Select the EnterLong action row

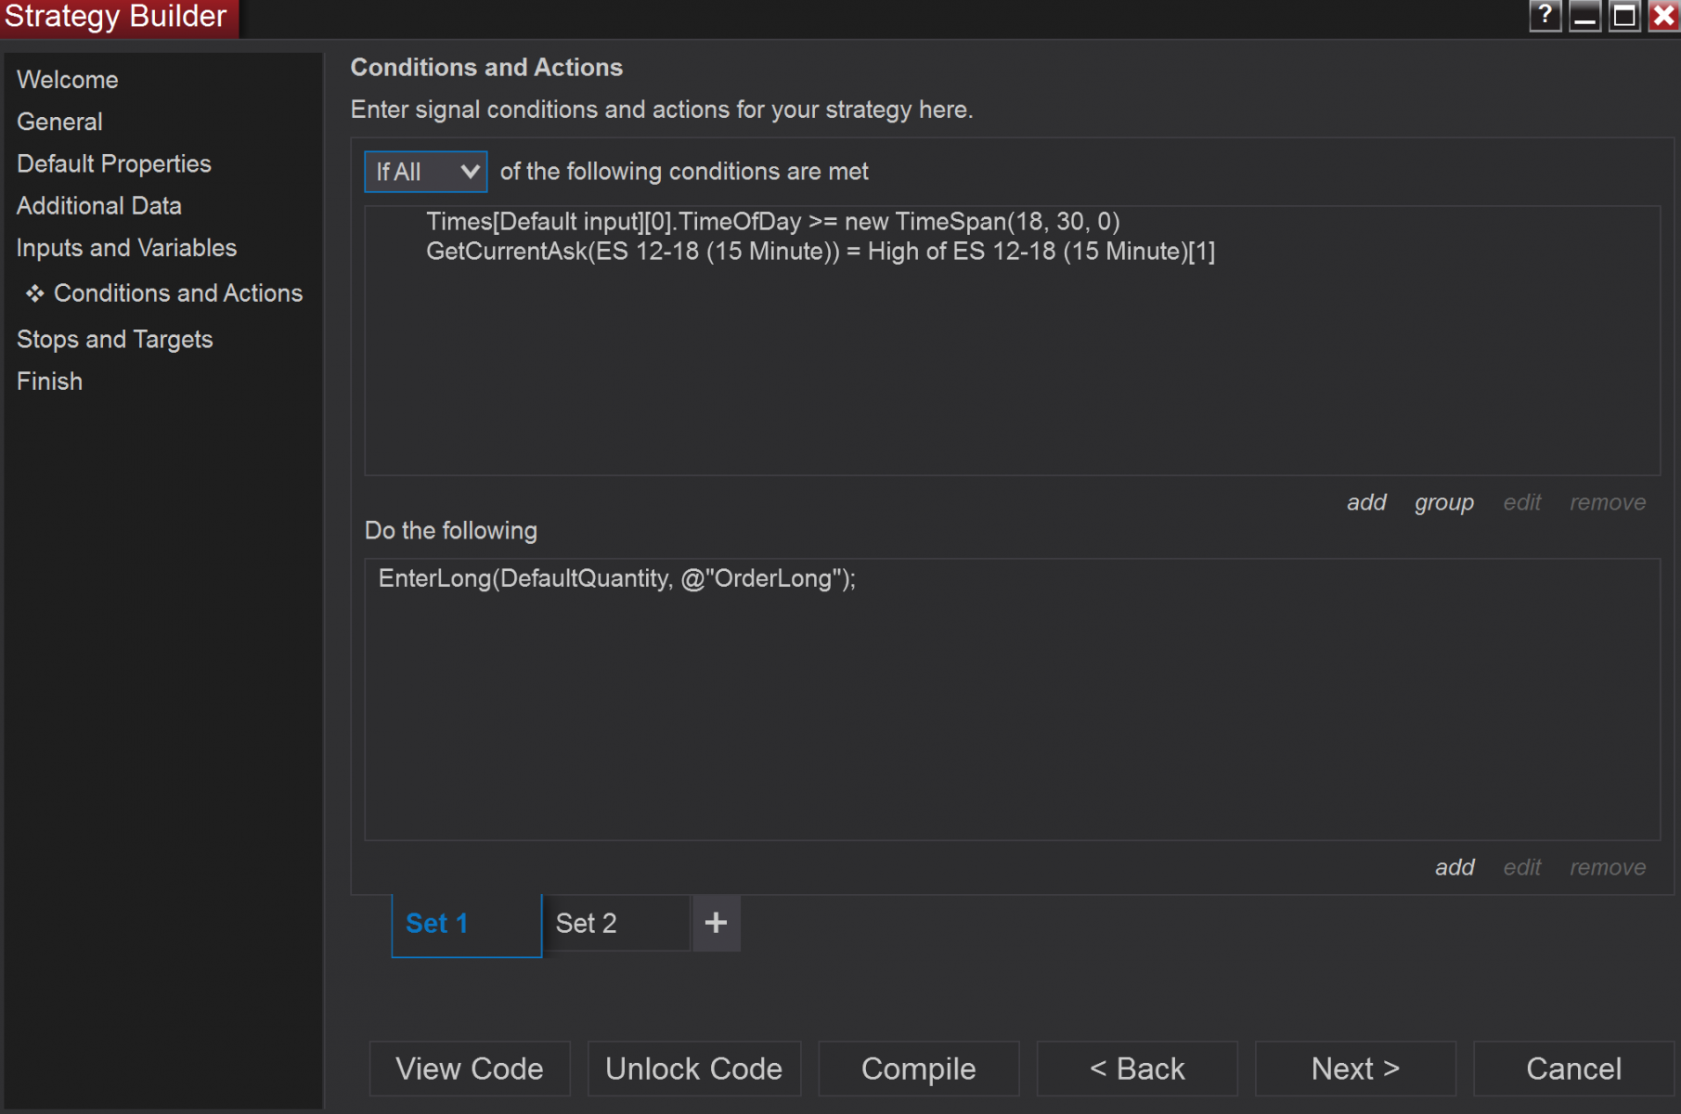(616, 578)
